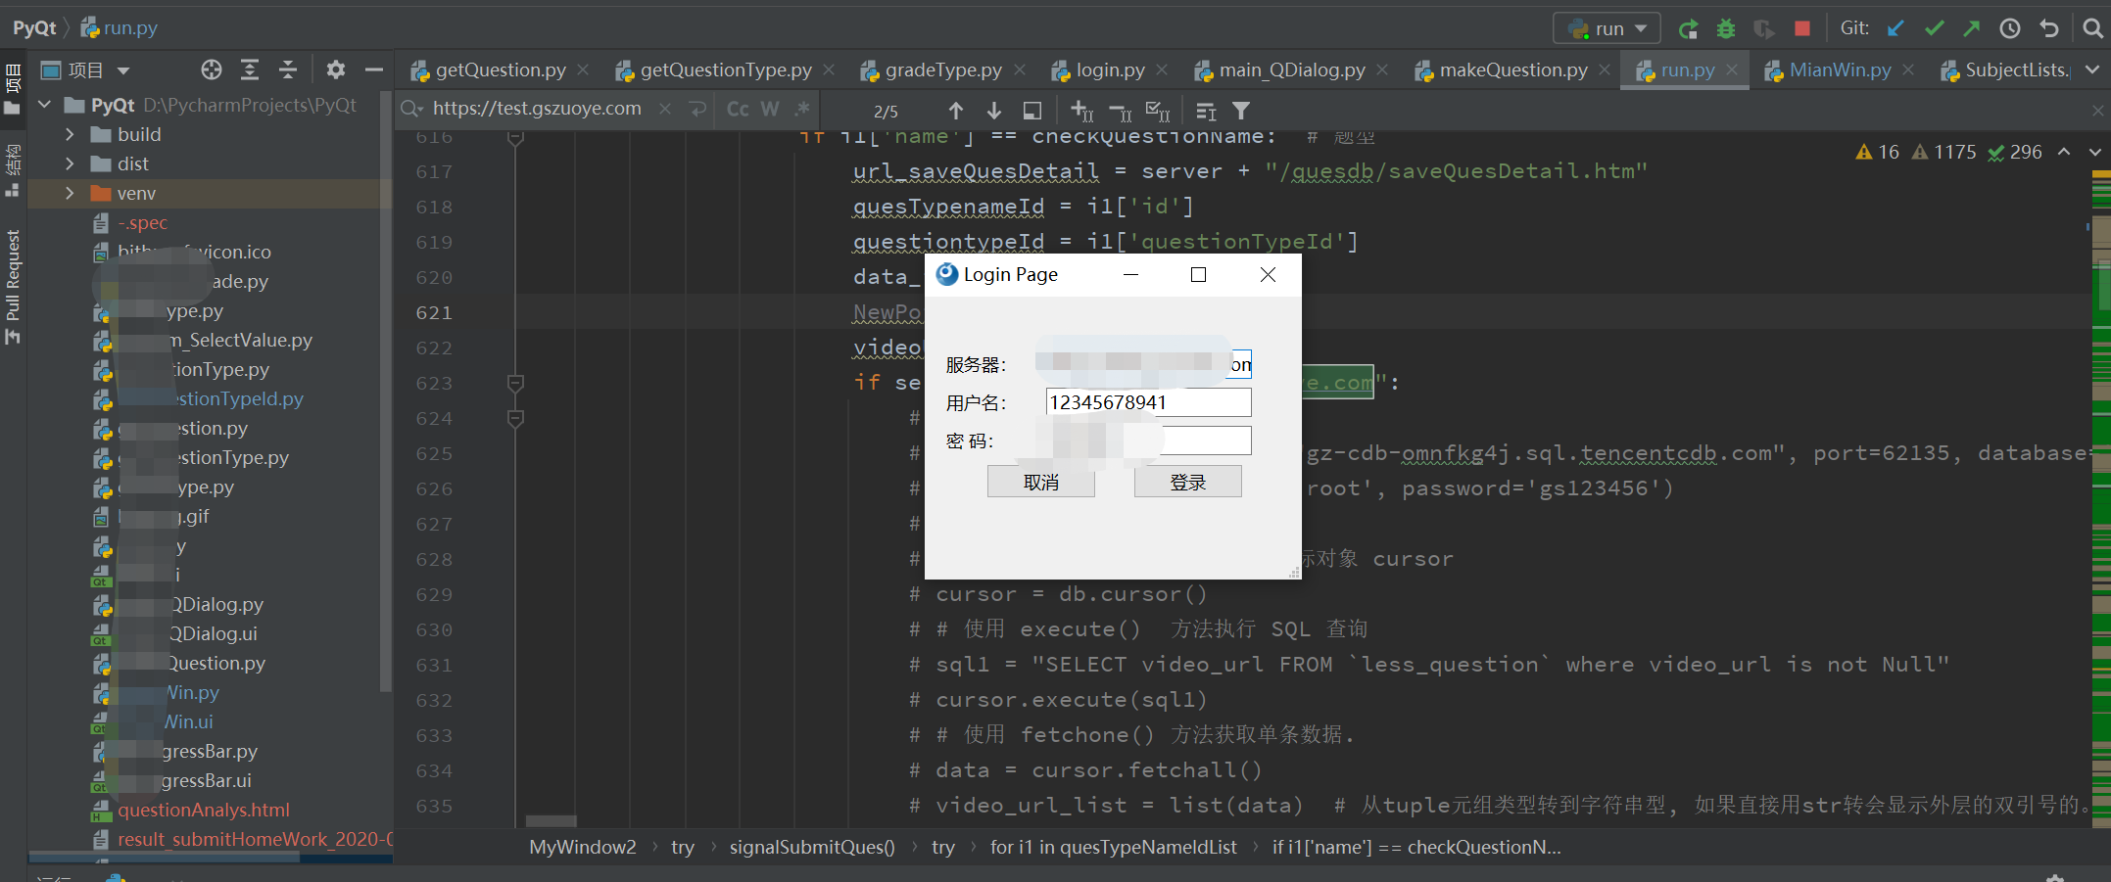2111x882 pixels.
Task: Focus the 密码 field in Login Page
Action: click(x=1148, y=441)
